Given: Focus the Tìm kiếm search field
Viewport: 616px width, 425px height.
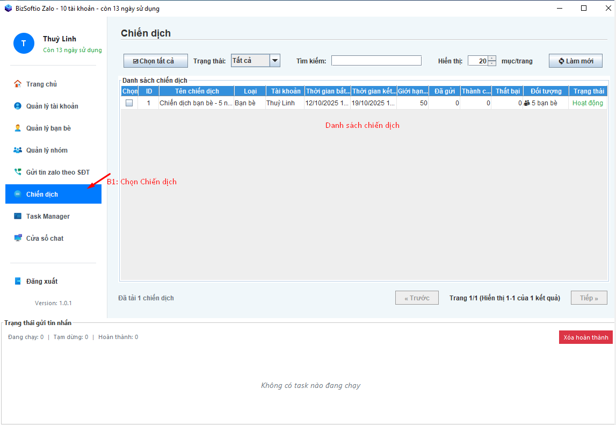Looking at the screenshot, I should 376,61.
